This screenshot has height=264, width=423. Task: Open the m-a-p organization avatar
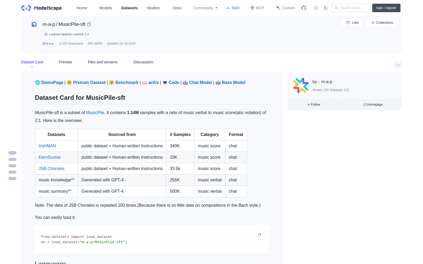pyautogui.click(x=301, y=86)
